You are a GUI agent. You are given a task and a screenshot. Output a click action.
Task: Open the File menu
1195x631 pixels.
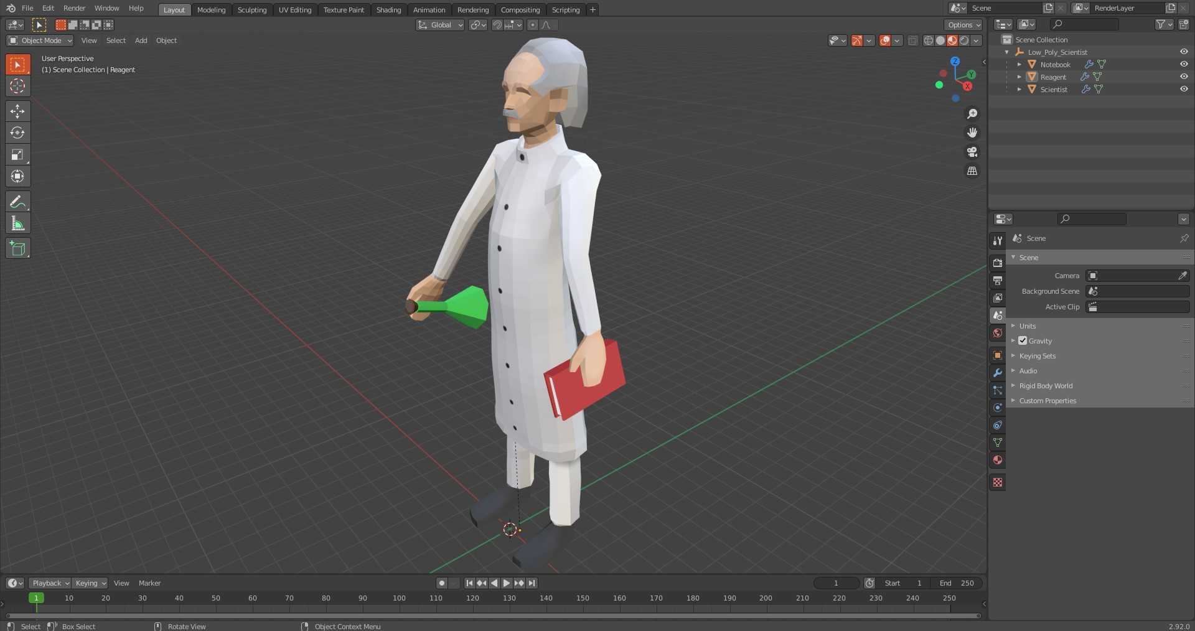(27, 8)
